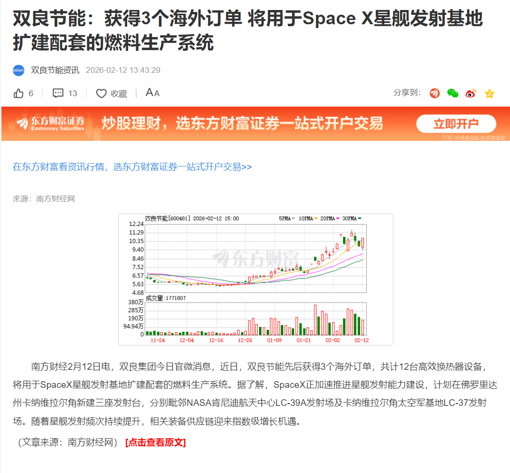The width and height of the screenshot is (510, 473).
Task: Click the article headline 双良节能
Action: click(248, 30)
